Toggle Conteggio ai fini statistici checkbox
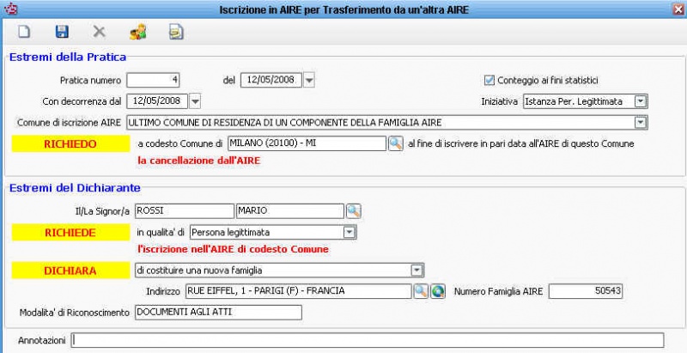687x353 pixels. click(489, 80)
